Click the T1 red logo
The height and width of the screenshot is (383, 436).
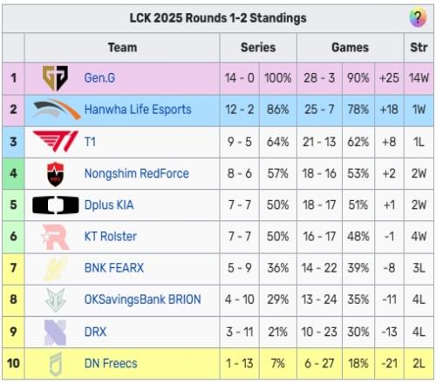[x=55, y=141]
